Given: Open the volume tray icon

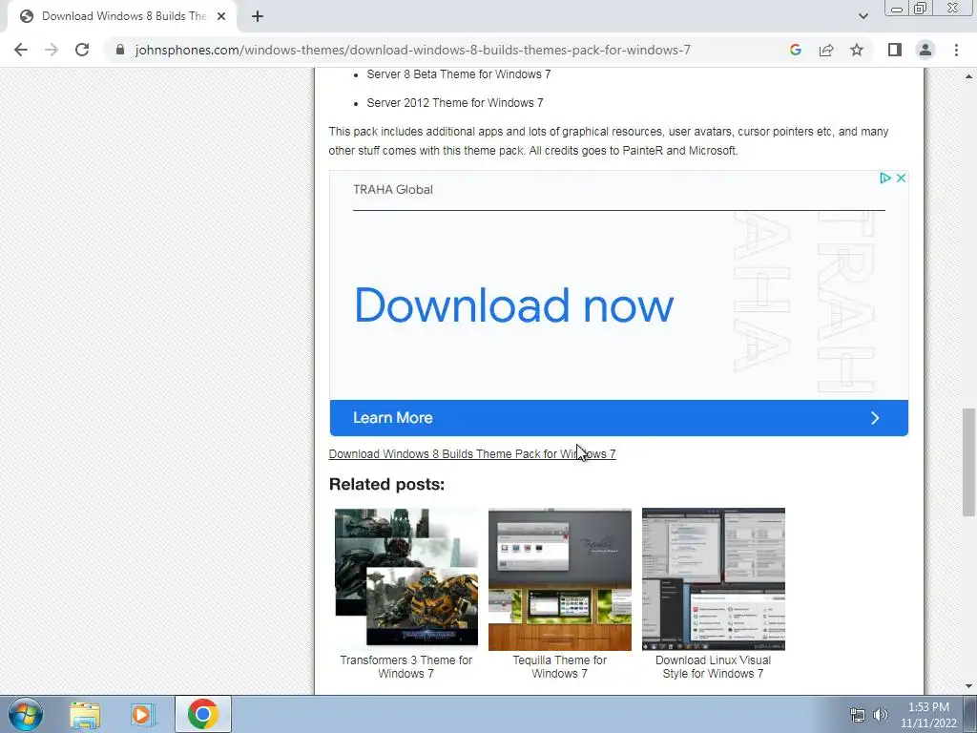Looking at the screenshot, I should [881, 715].
